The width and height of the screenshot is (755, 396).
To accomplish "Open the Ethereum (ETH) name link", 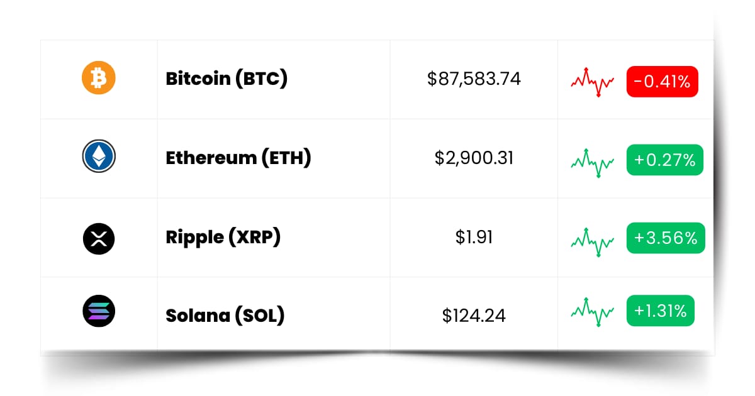I will click(x=238, y=158).
